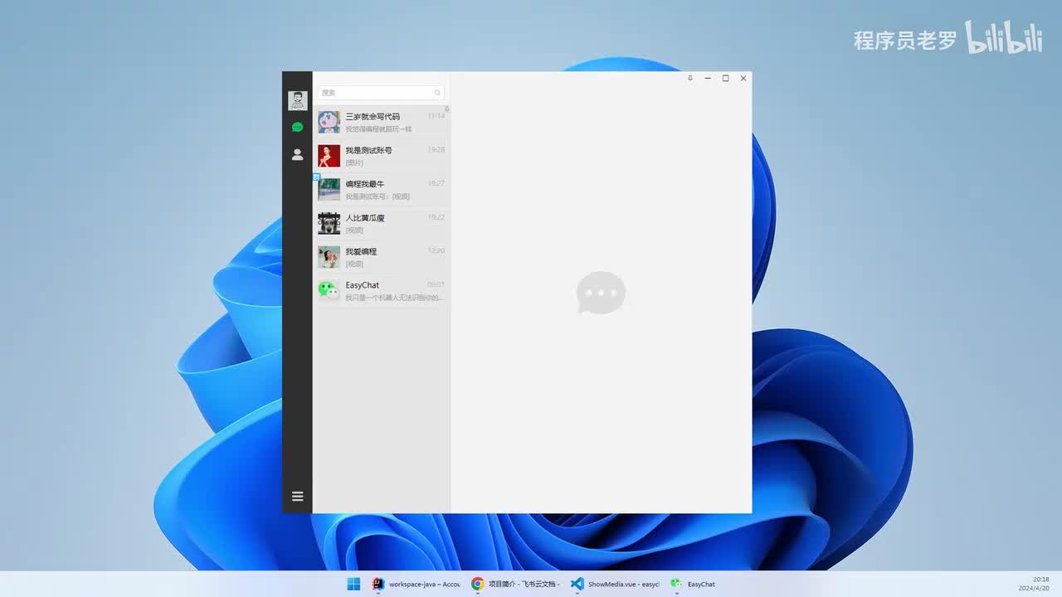Minimize the EasyChat window
This screenshot has height=597, width=1062.
[x=708, y=78]
